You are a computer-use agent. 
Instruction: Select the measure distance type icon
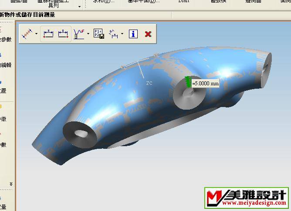(27, 34)
